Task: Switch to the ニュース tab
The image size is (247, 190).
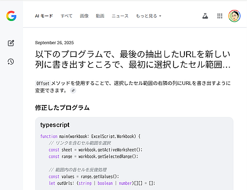Action: (x=120, y=16)
